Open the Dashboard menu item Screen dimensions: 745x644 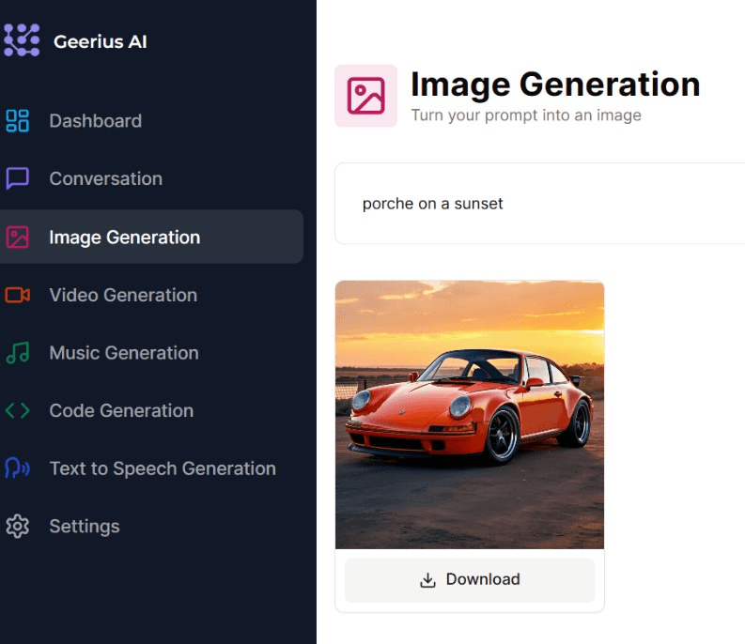click(95, 120)
